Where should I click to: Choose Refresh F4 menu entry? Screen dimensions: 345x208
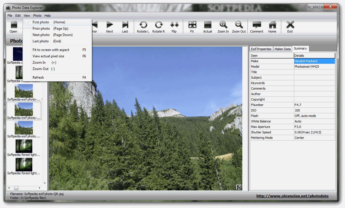point(57,77)
